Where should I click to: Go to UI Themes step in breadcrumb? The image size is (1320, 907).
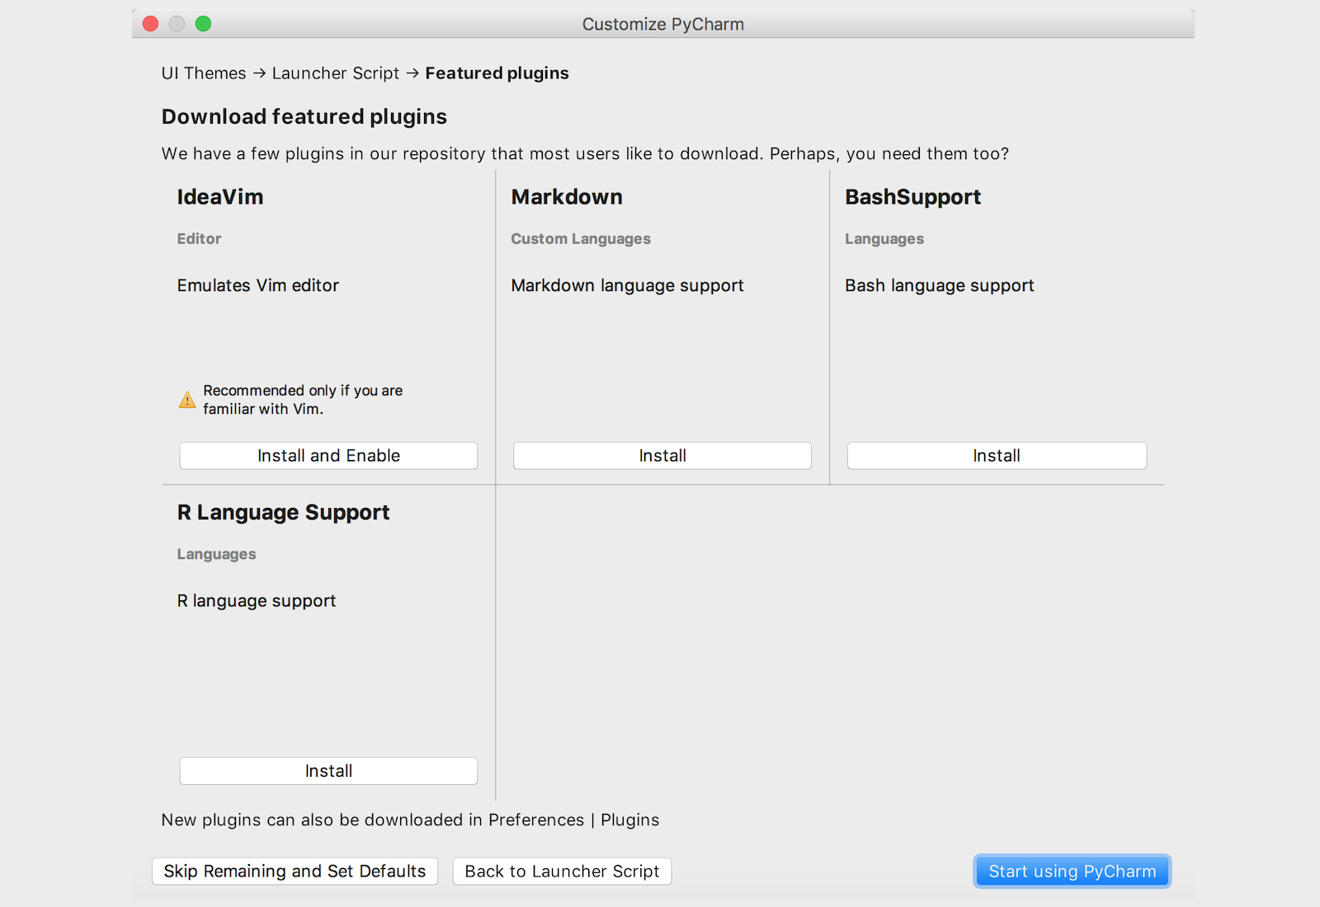pos(204,73)
